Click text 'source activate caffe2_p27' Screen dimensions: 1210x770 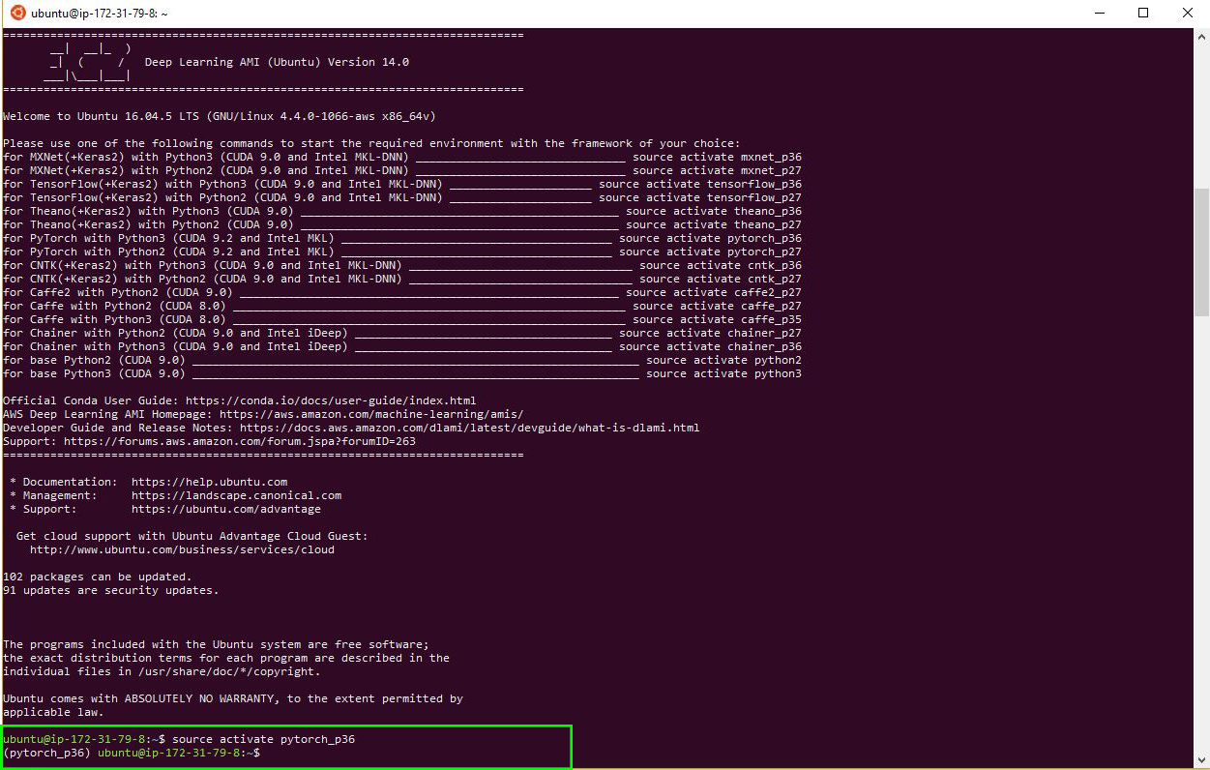[714, 292]
